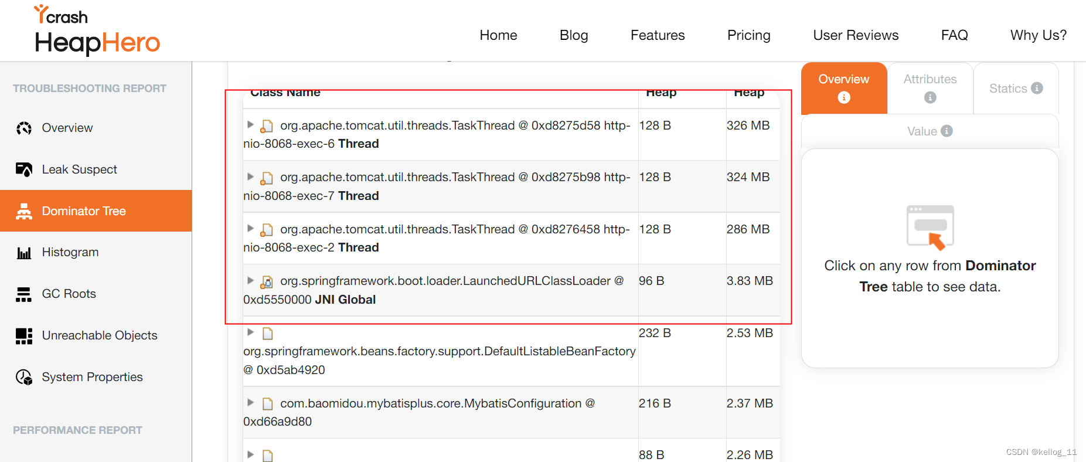Image resolution: width=1086 pixels, height=462 pixels.
Task: Click the Dominator Tree sidebar icon
Action: 24,211
